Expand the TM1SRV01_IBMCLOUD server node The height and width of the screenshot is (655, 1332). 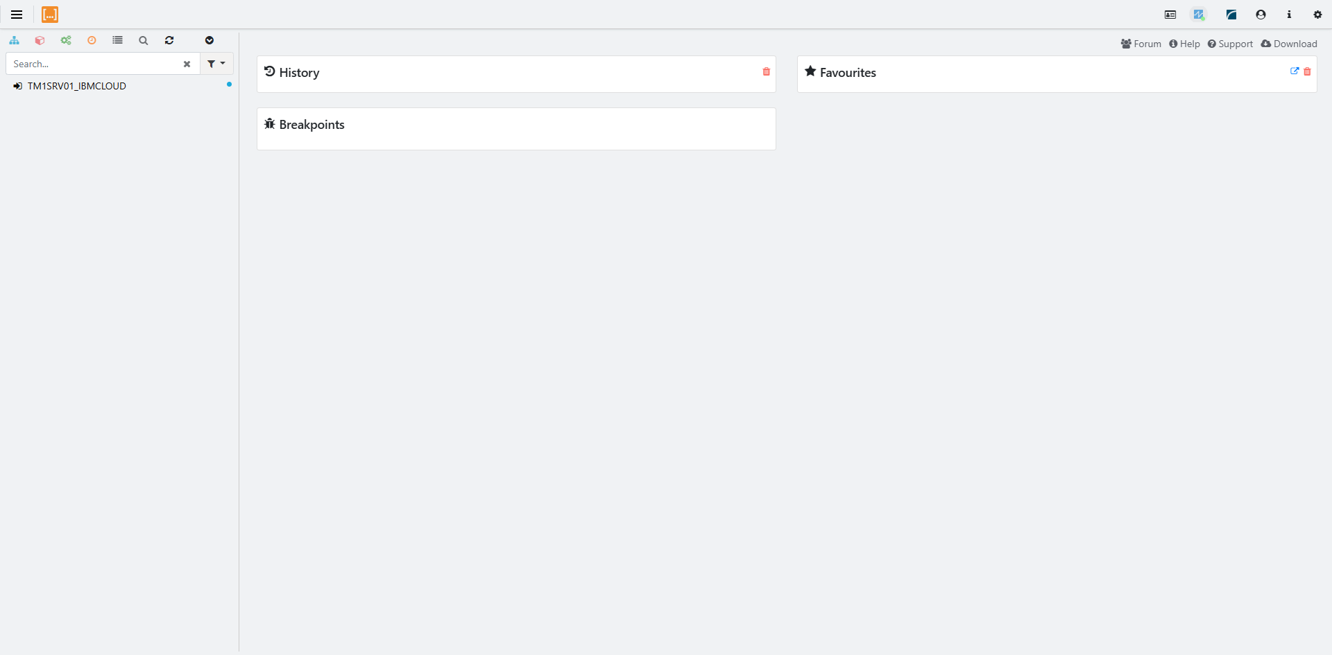(x=76, y=86)
